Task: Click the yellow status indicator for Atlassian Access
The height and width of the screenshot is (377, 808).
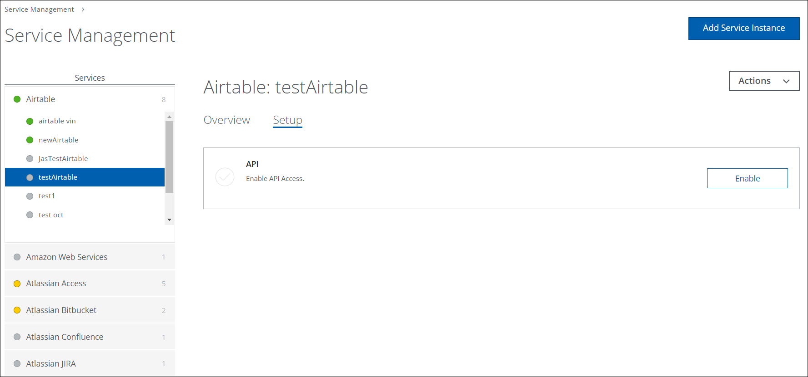Action: 17,283
